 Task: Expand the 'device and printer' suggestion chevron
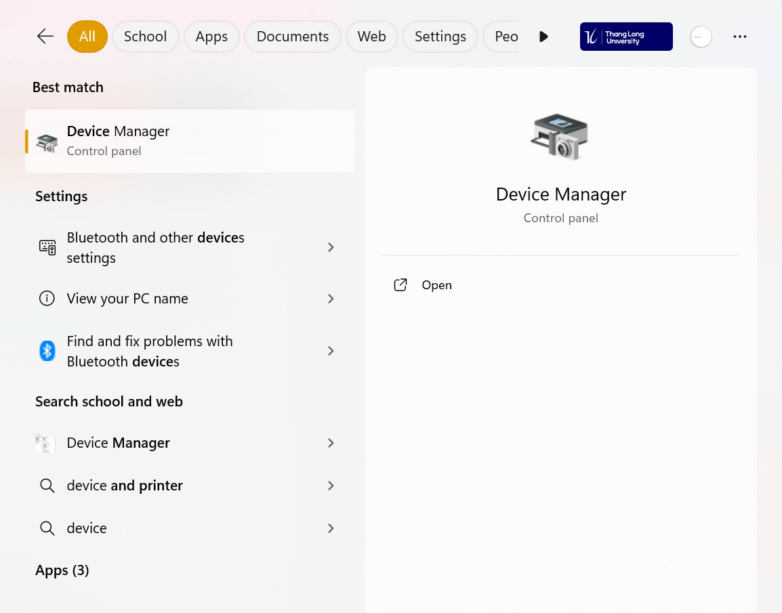point(331,486)
